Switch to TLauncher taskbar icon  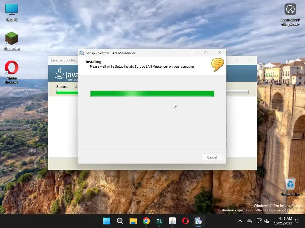click(159, 221)
